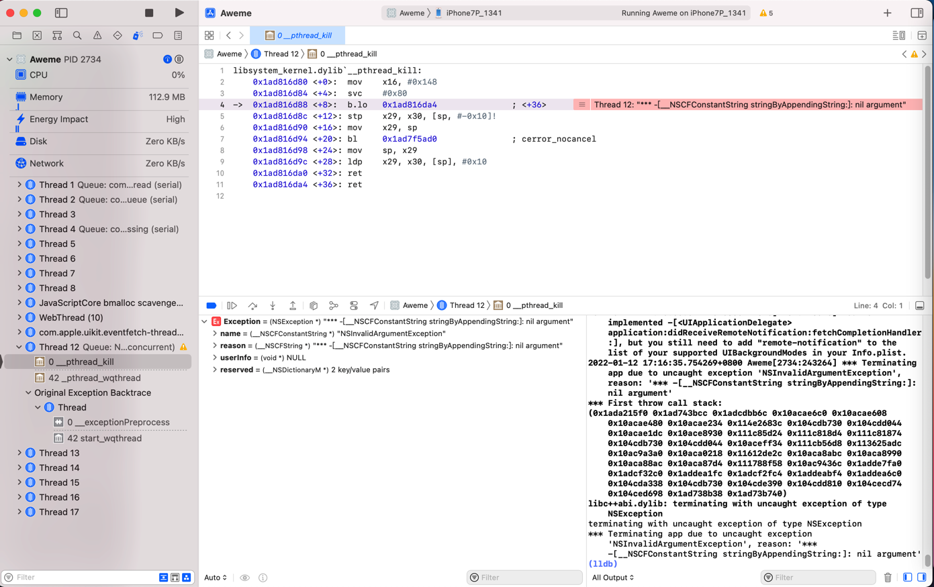
Task: Toggle the inspectors panel on the right
Action: (x=917, y=13)
